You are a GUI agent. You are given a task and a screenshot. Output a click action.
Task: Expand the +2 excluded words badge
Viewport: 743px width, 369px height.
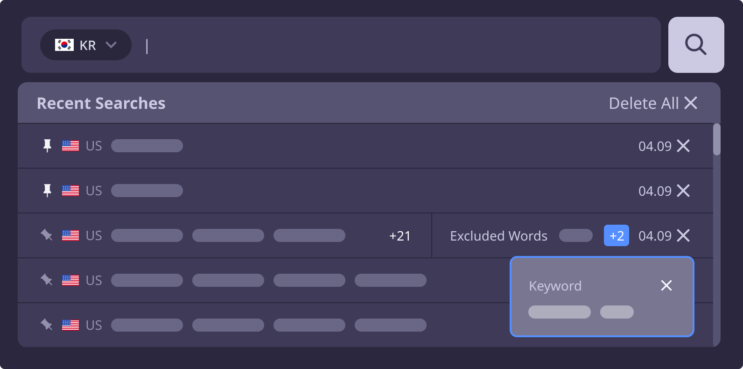[616, 235]
